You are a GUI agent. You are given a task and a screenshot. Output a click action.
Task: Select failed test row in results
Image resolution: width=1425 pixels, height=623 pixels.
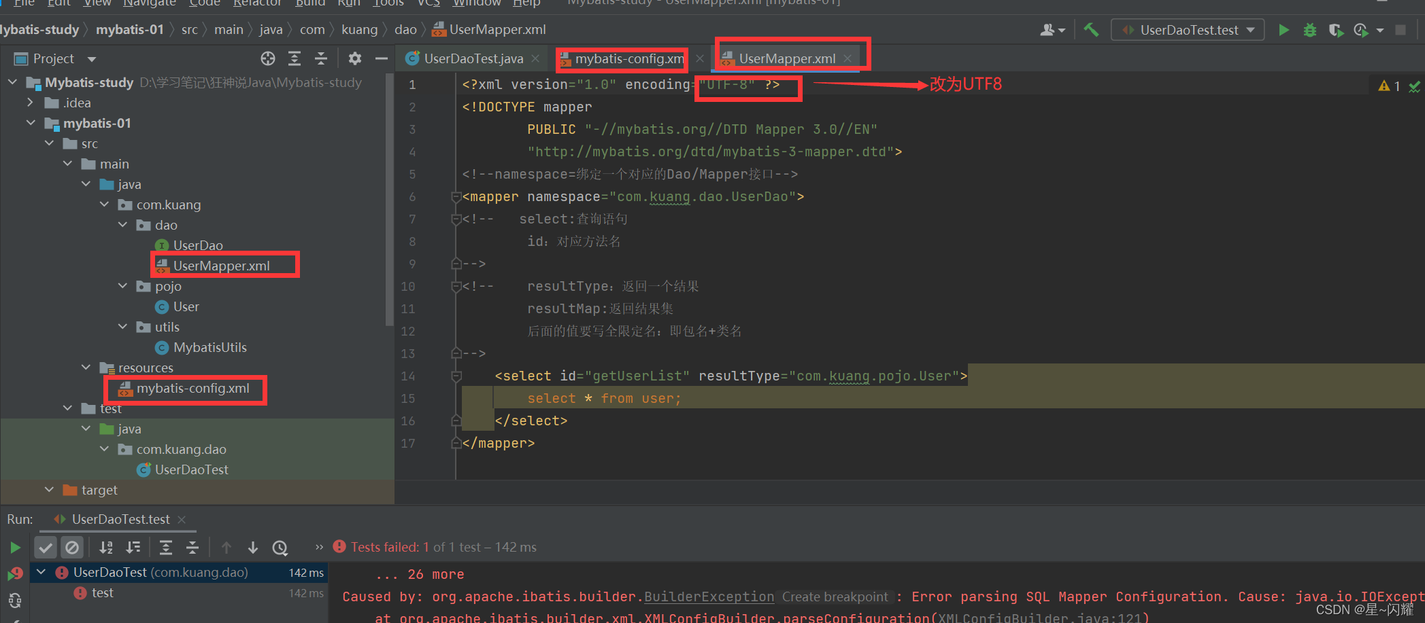179,593
